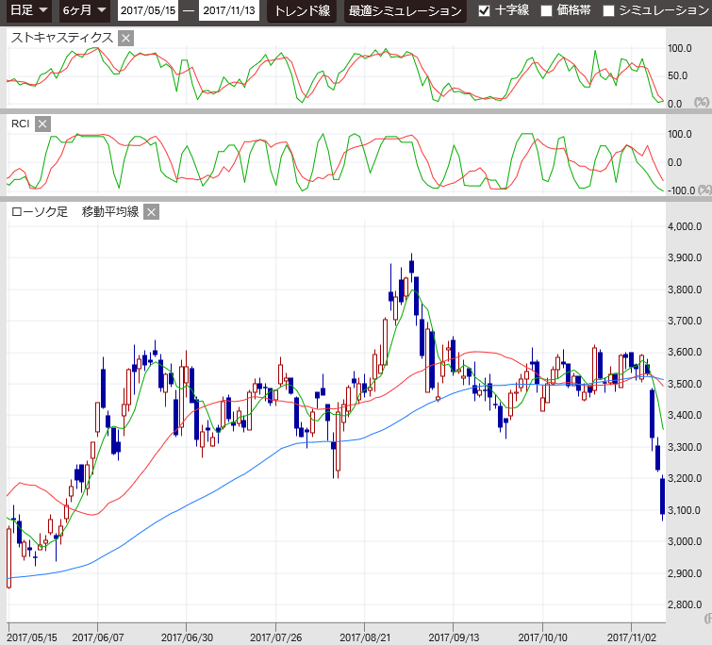Open the 日足 timeframe dropdown
712x645 pixels.
(x=29, y=11)
